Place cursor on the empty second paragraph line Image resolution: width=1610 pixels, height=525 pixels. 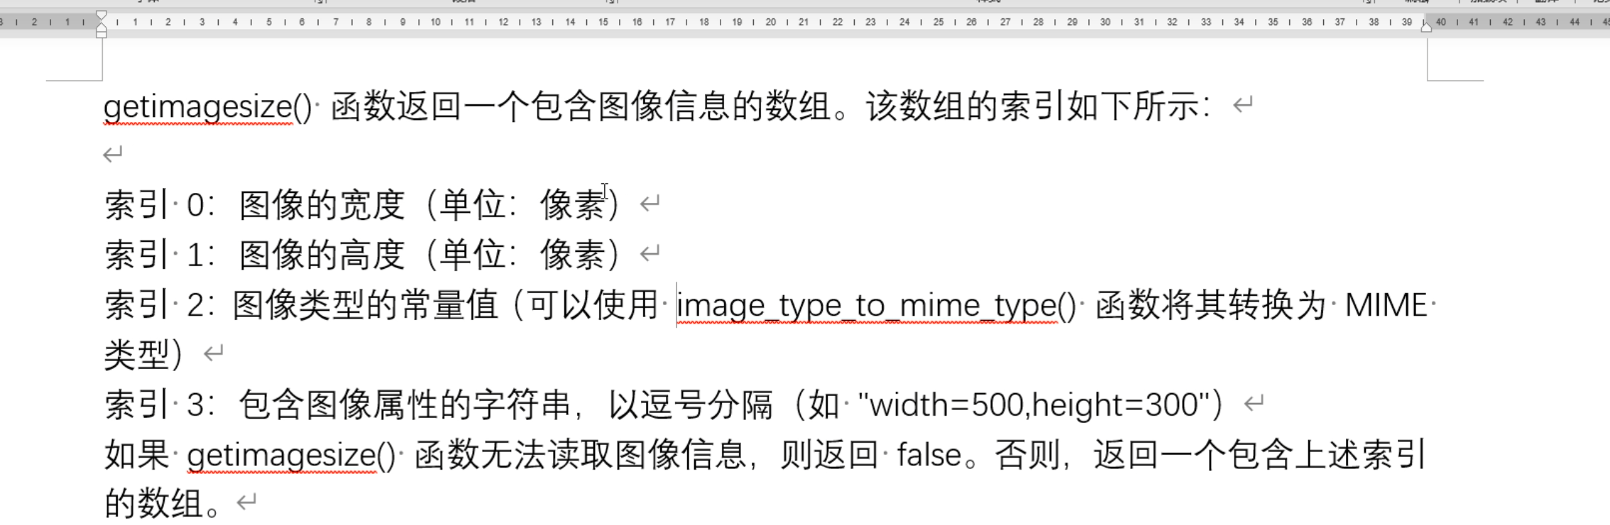[113, 155]
